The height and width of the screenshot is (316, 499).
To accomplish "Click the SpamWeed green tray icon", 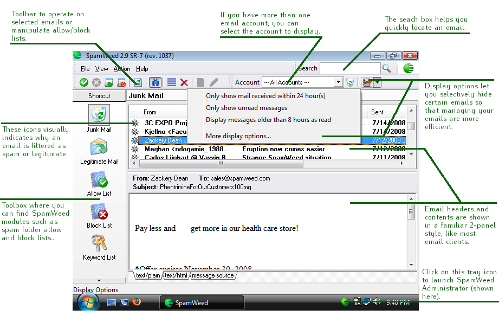I will click(345, 301).
